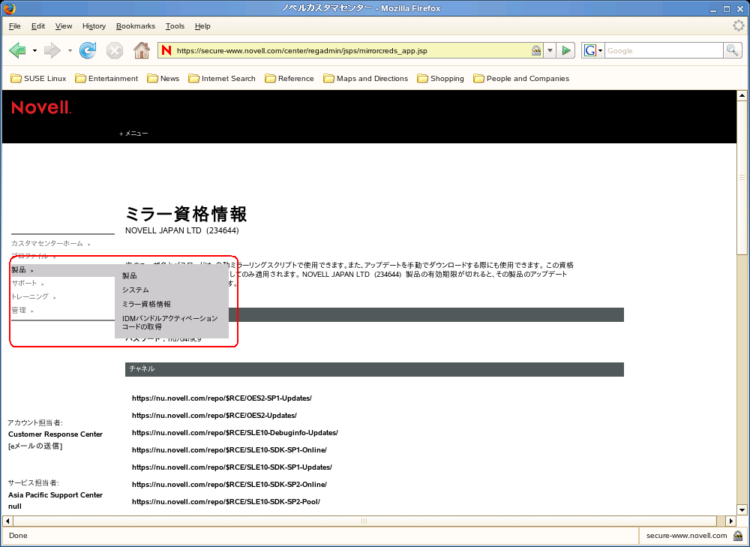Viewport: 750px width, 547px height.
Task: Select ミラー資格情報 from the flyout menu
Action: pyautogui.click(x=146, y=304)
